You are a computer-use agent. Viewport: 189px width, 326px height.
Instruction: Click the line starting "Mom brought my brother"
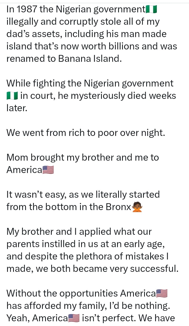(82, 157)
